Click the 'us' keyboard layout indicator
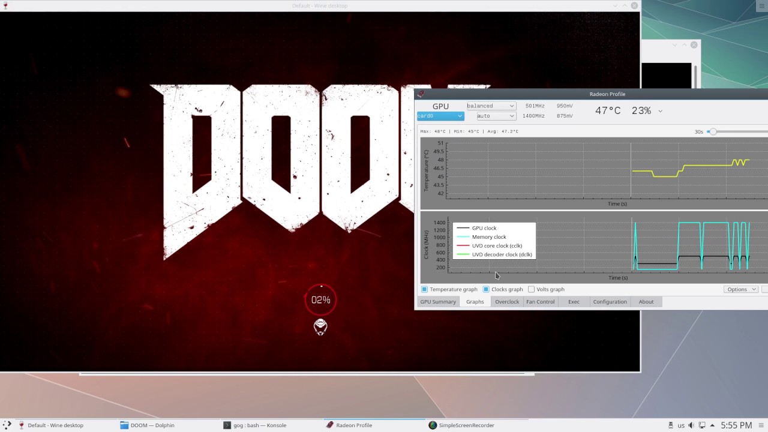This screenshot has height=432, width=768. tap(681, 425)
